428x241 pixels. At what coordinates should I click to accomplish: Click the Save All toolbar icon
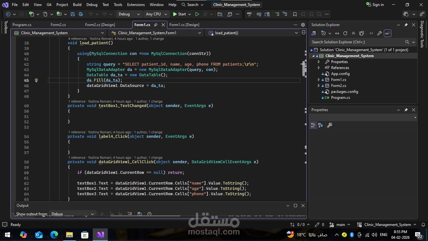pos(81,14)
